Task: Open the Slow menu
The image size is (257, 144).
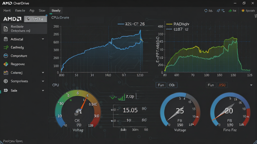Action: tap(42, 10)
